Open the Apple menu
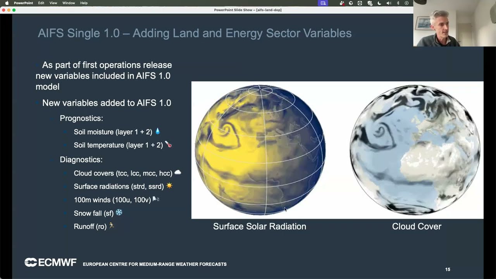The image size is (496, 279). click(x=7, y=3)
